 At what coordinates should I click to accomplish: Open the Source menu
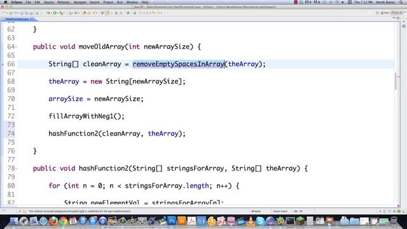coord(49,2)
